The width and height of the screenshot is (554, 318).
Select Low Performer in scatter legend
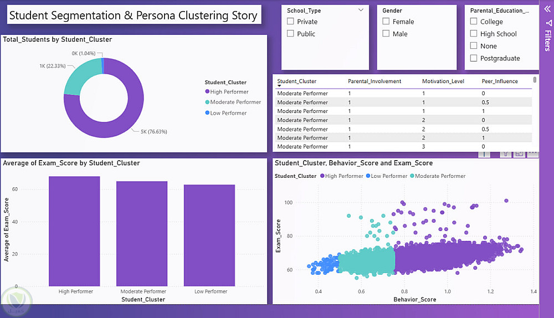coord(387,176)
